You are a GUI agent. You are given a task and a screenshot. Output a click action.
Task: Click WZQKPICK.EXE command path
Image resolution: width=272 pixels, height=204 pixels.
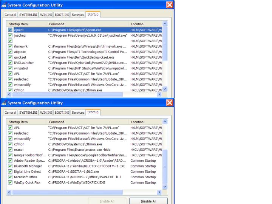[x=77, y=182]
